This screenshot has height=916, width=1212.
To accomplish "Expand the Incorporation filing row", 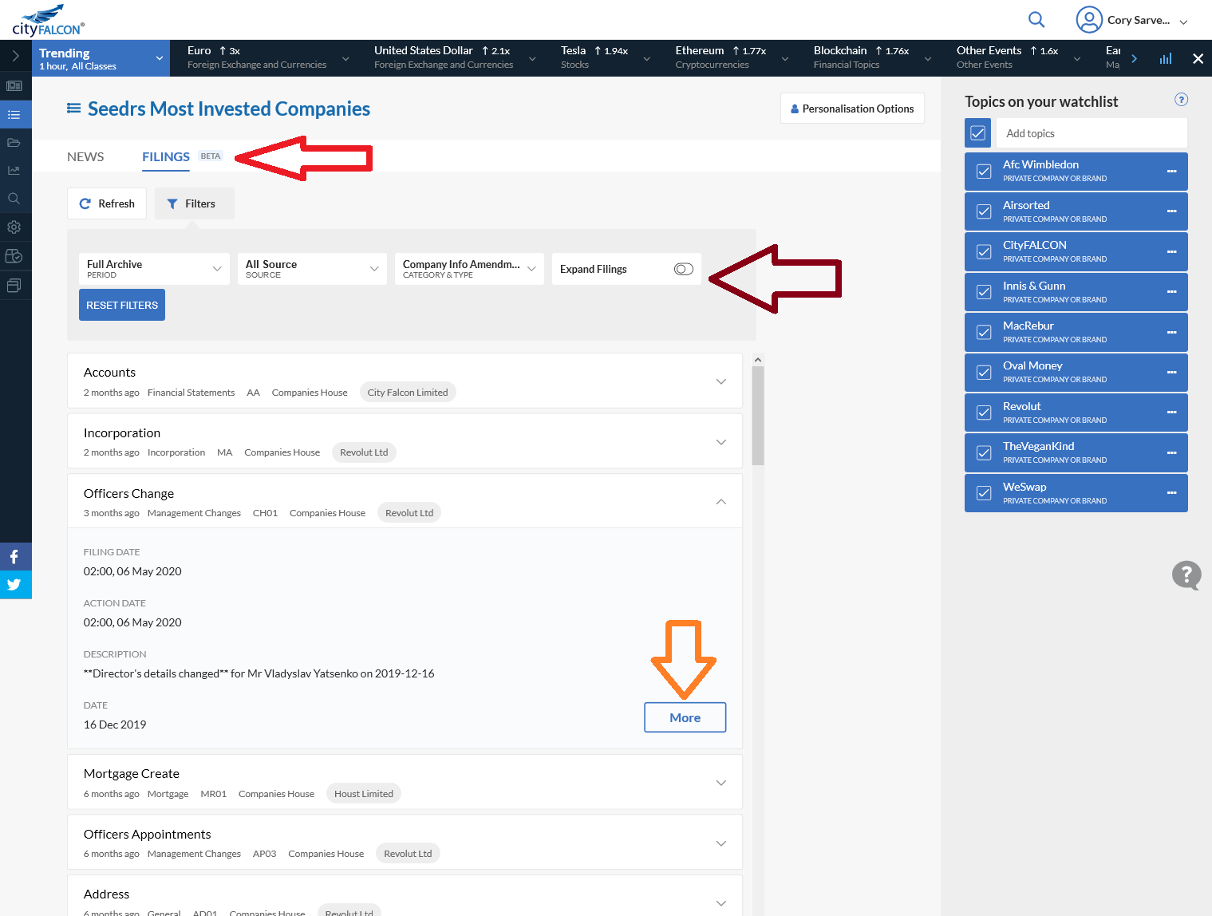I will 405,441.
